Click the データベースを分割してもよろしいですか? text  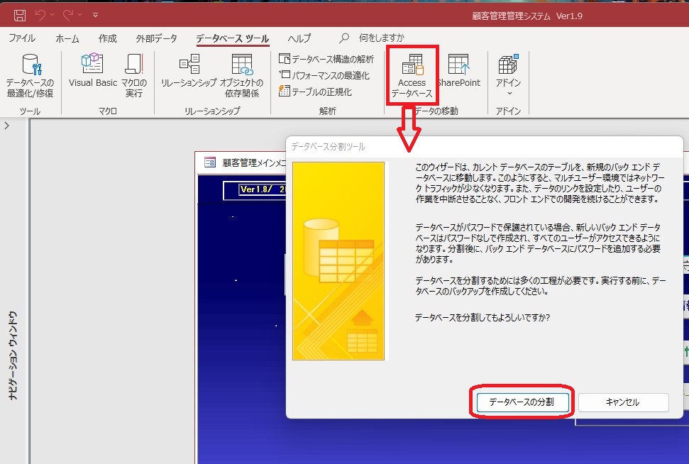(483, 317)
